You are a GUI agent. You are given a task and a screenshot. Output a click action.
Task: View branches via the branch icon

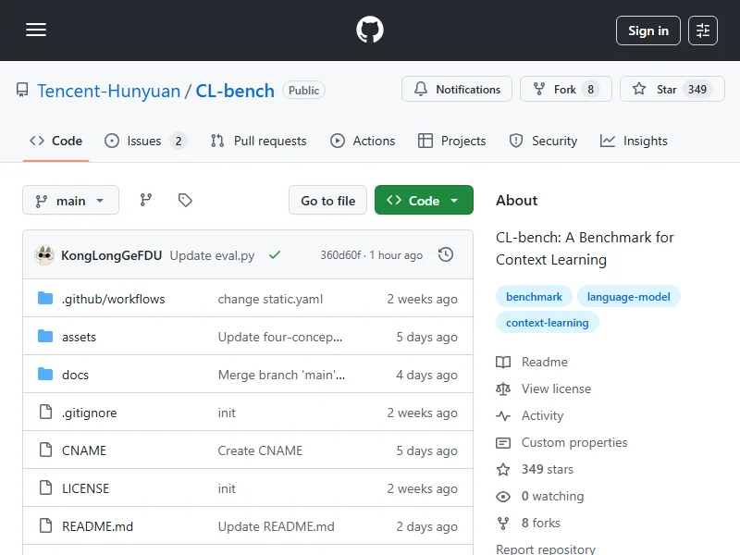click(x=146, y=200)
